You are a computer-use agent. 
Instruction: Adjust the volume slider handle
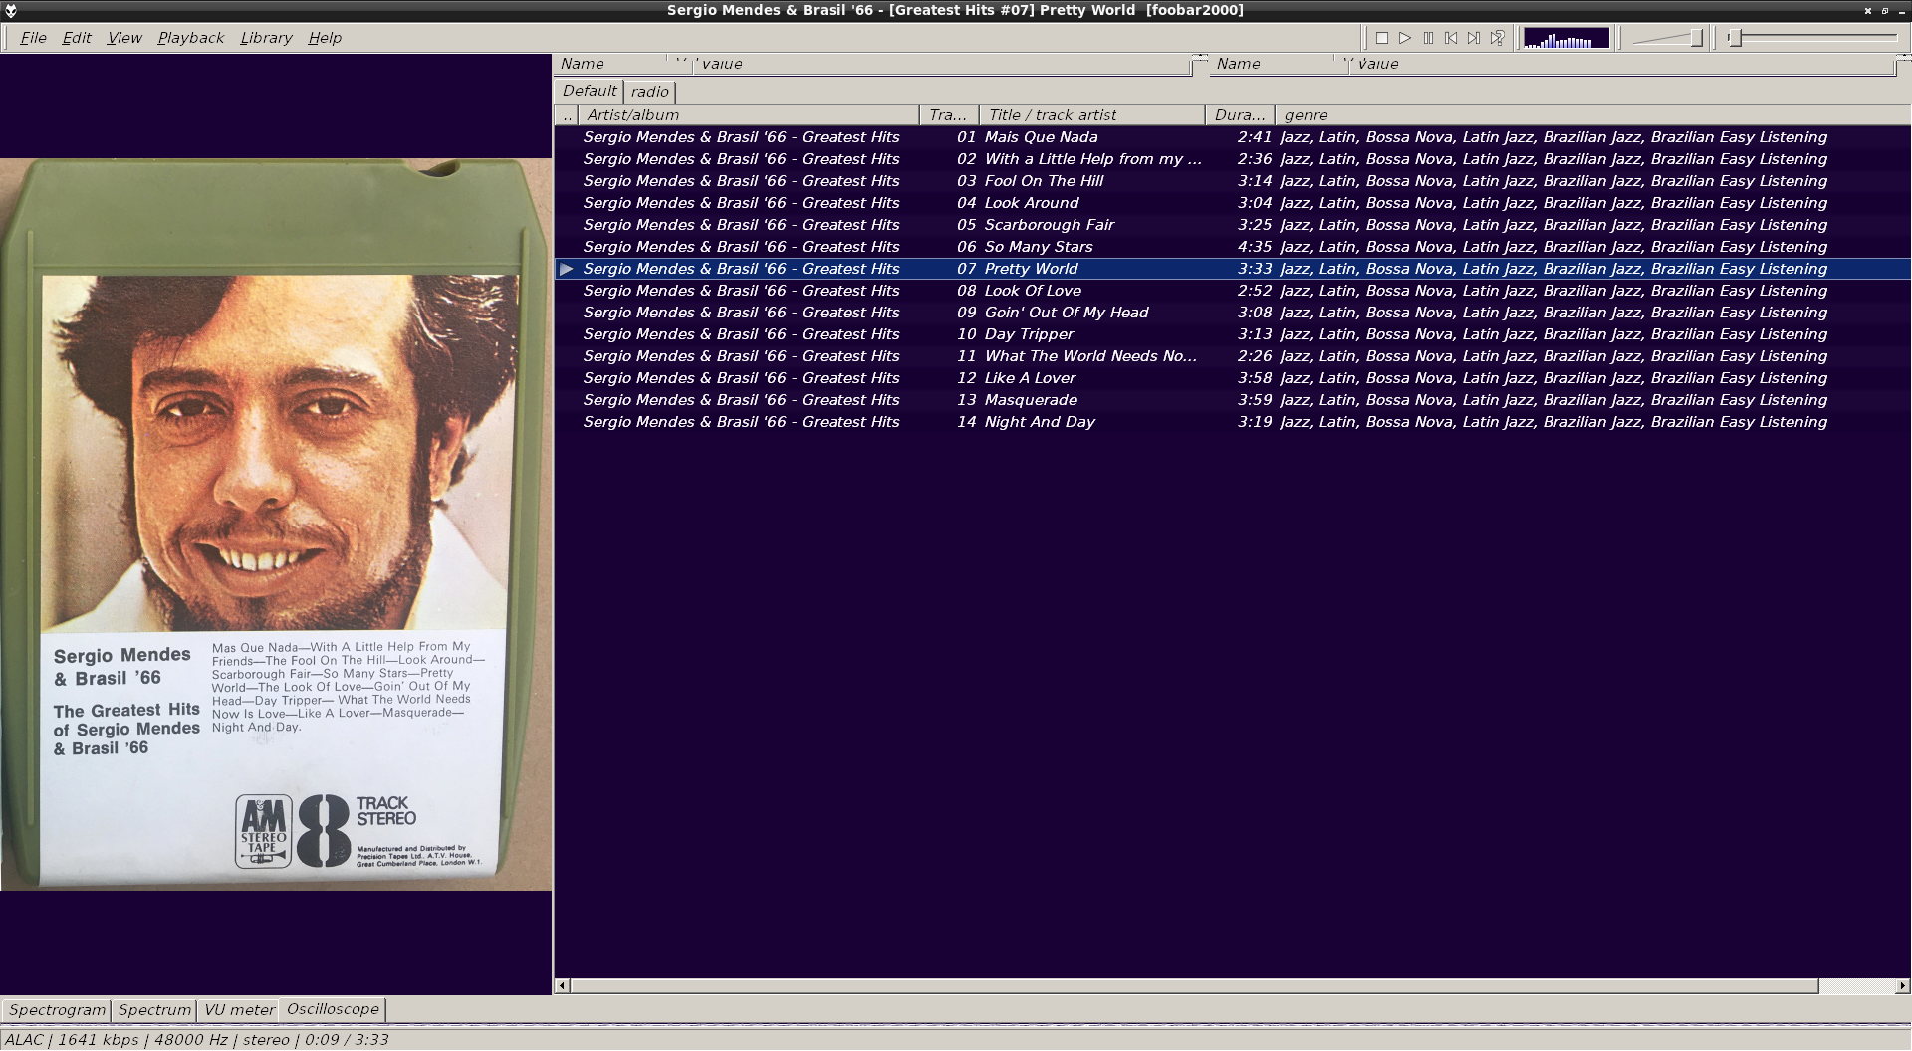[x=1696, y=38]
